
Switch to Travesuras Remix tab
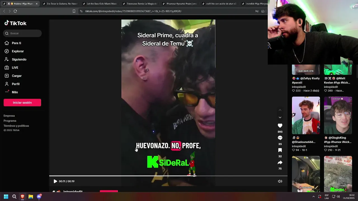click(x=140, y=4)
